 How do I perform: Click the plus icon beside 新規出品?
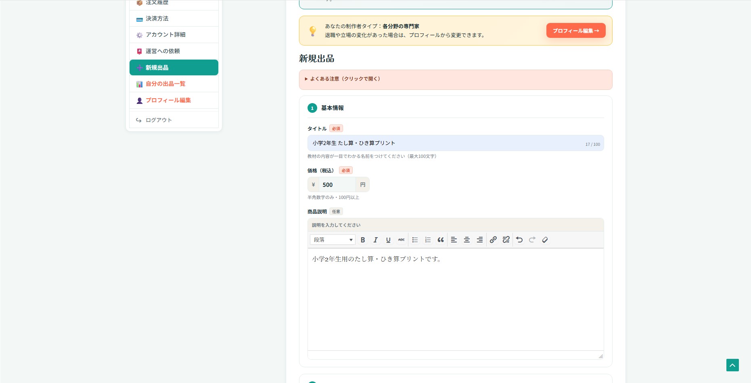[x=139, y=68]
